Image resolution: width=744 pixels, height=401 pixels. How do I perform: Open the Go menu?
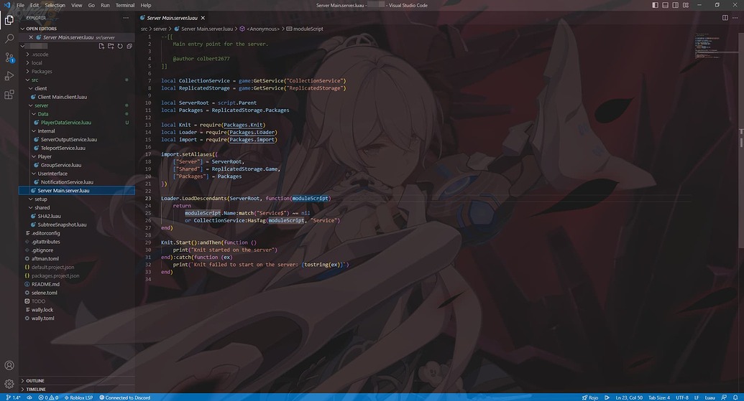click(x=91, y=5)
